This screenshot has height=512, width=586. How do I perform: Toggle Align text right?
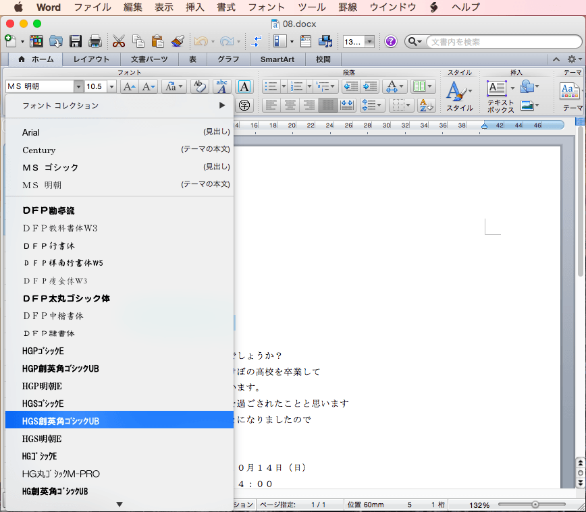click(309, 105)
